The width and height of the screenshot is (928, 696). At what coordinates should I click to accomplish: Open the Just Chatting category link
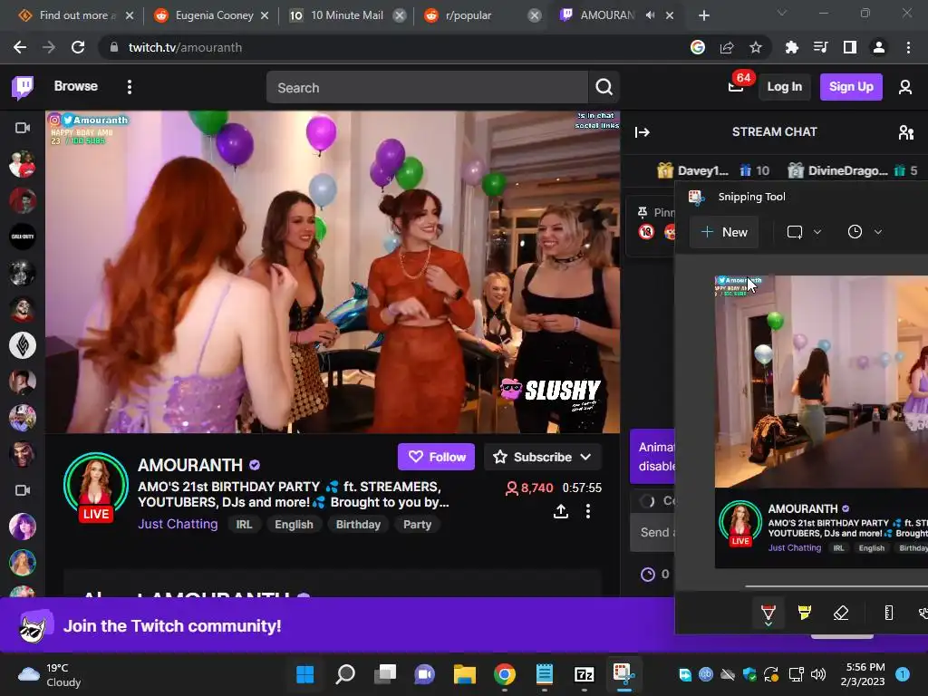pyautogui.click(x=178, y=525)
